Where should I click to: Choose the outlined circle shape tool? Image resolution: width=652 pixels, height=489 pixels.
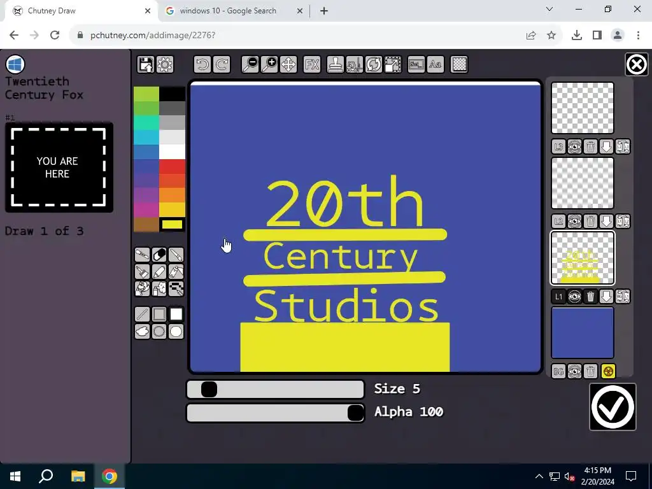coord(159,331)
